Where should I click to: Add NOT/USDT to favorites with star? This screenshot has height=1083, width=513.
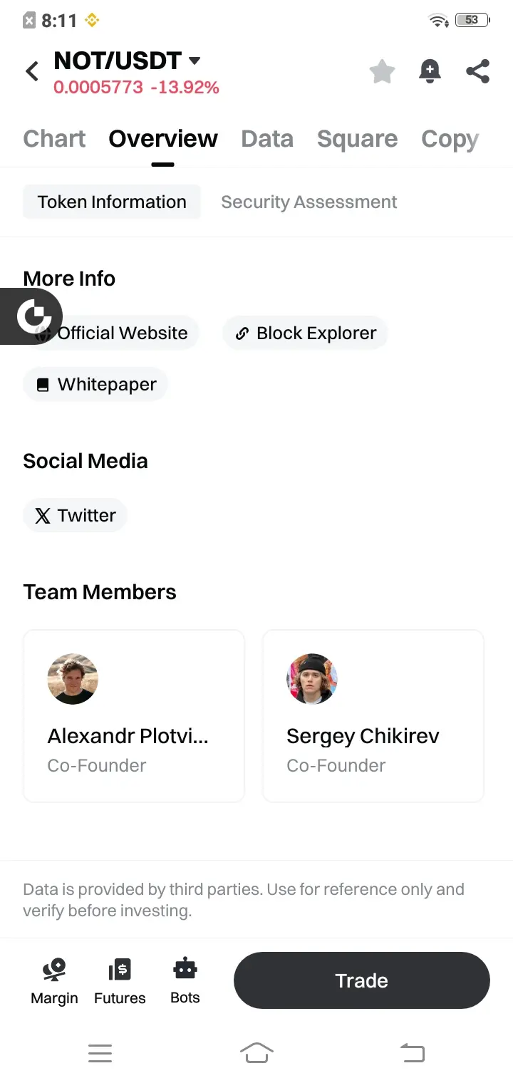(x=382, y=71)
